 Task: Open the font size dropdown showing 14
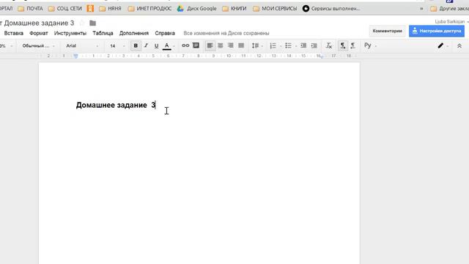(x=117, y=45)
